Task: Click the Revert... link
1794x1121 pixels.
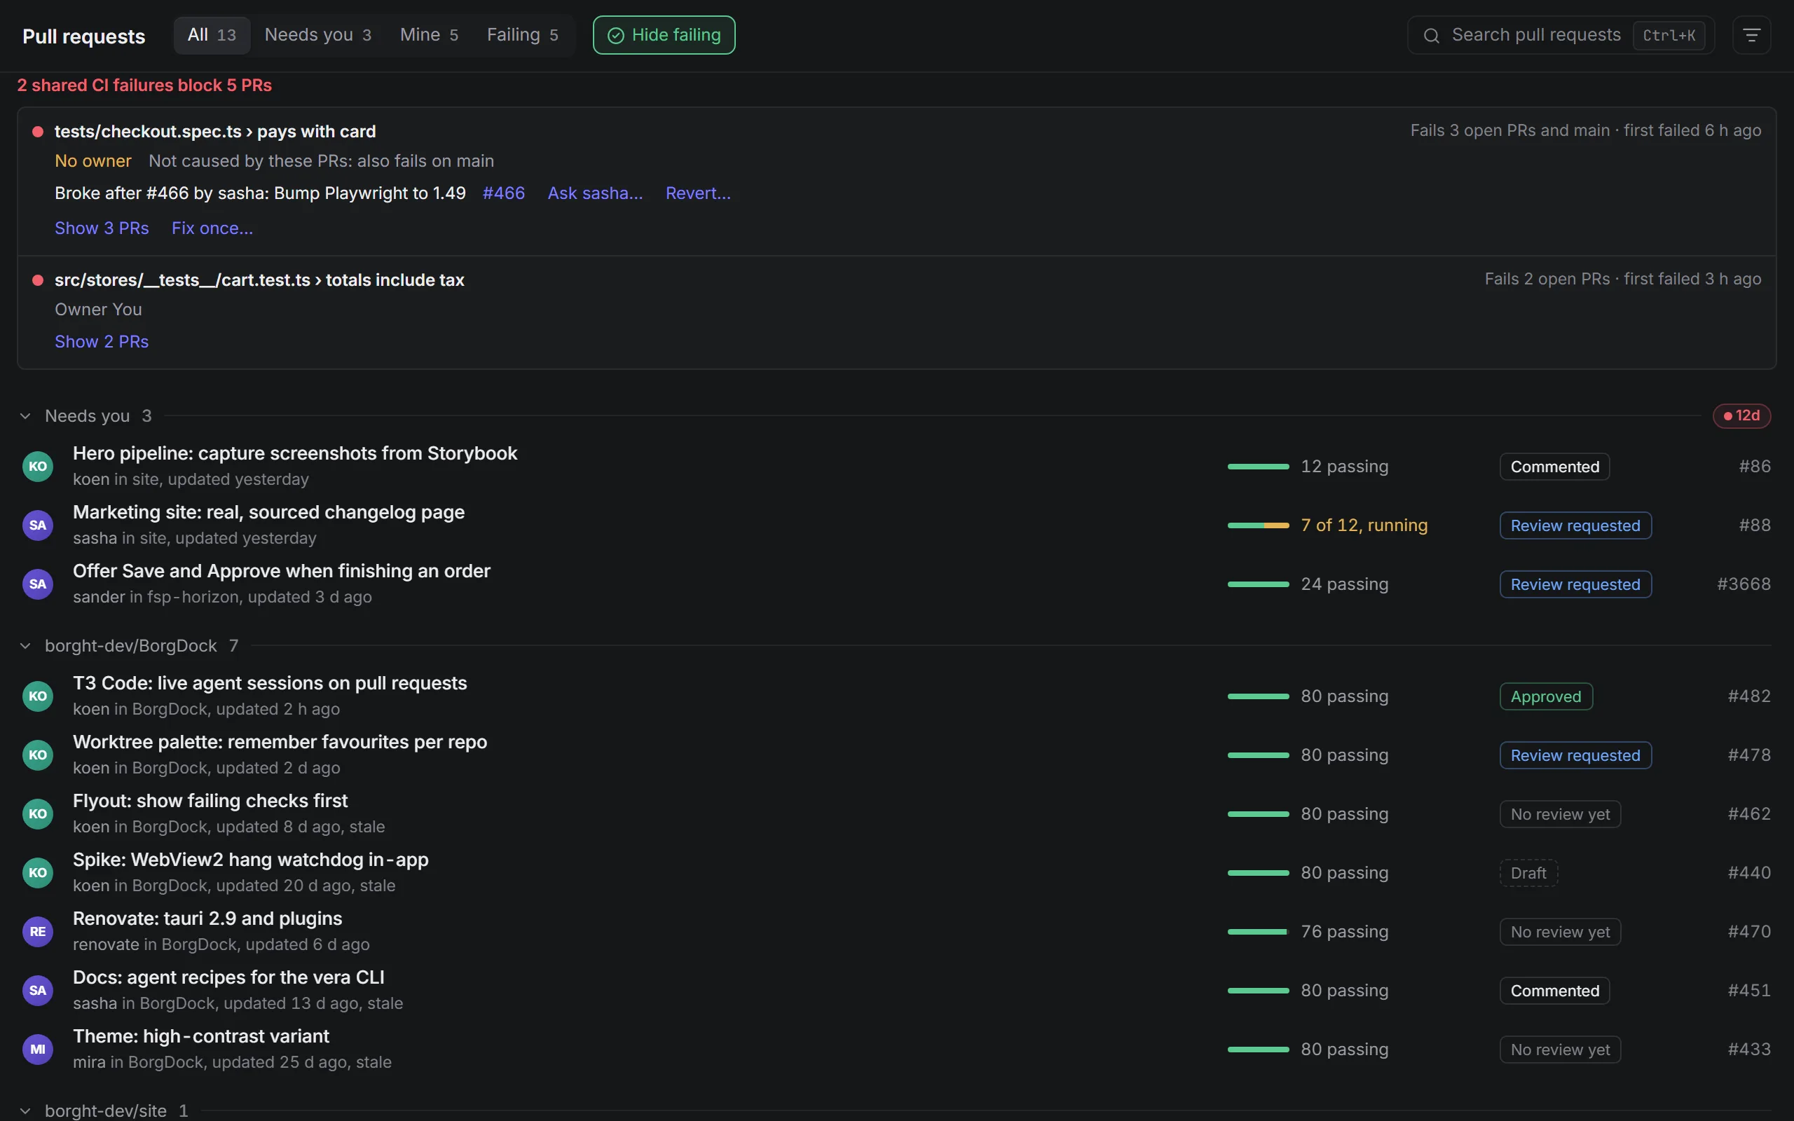Action: [x=698, y=193]
